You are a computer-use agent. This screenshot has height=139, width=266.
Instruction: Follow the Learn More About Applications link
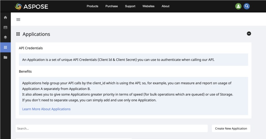tap(46, 109)
